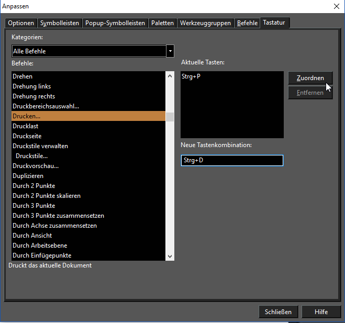Select the Drehung links command

tap(88, 86)
